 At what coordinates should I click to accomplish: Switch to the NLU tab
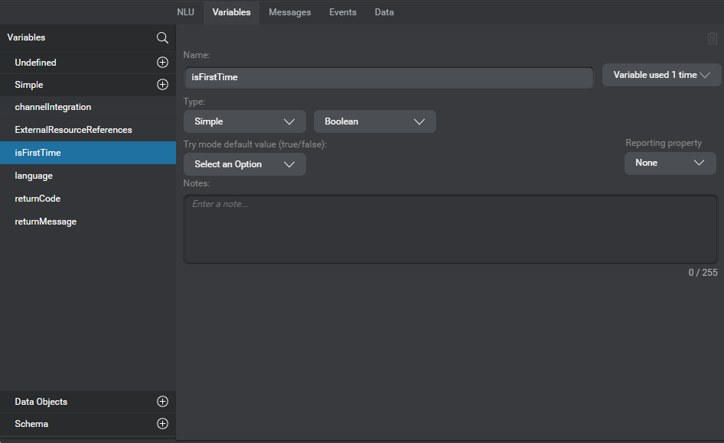click(x=185, y=12)
